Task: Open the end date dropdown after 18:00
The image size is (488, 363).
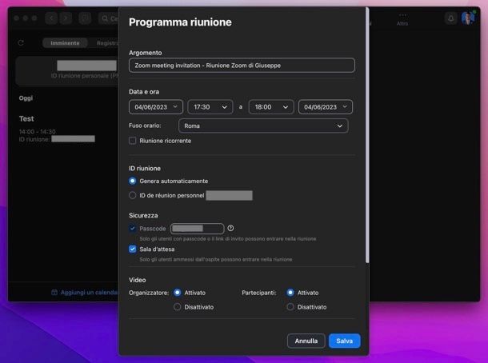Action: pyautogui.click(x=326, y=107)
